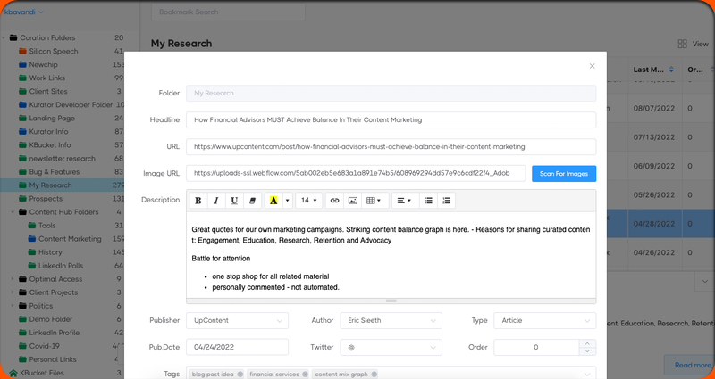
Task: Click the Pub.Date field
Action: tap(237, 347)
